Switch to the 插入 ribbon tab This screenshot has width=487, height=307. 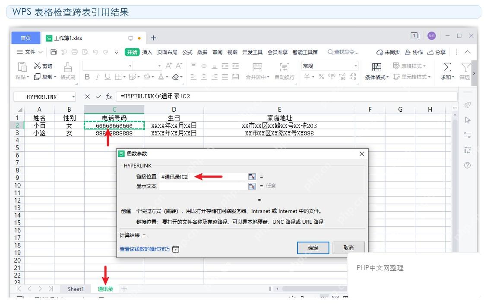pyautogui.click(x=147, y=52)
